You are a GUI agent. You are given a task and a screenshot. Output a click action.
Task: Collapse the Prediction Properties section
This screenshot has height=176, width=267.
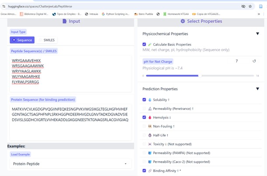tap(257, 89)
